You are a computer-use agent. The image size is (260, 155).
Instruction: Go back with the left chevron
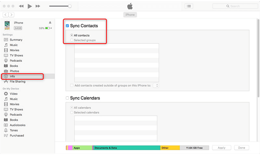click(6, 14)
